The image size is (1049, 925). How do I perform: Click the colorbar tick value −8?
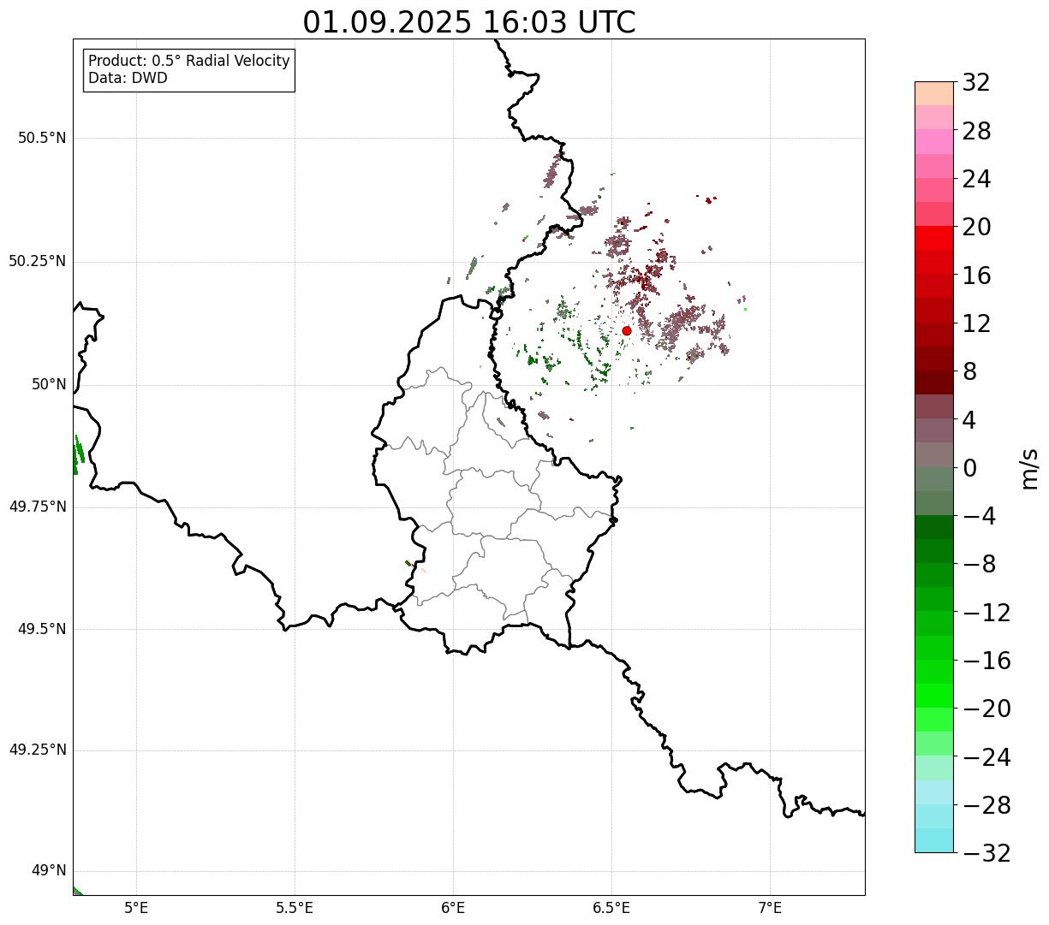pyautogui.click(x=980, y=565)
